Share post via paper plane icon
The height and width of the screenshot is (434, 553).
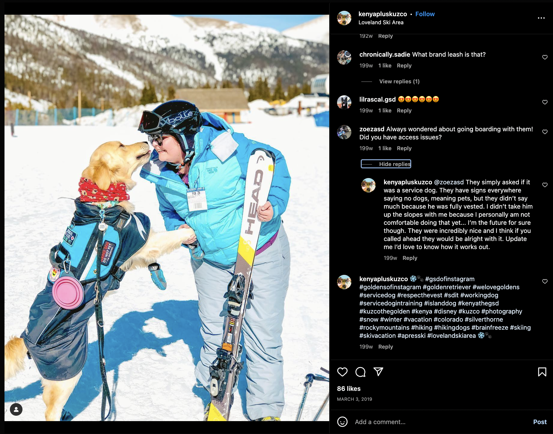[378, 372]
